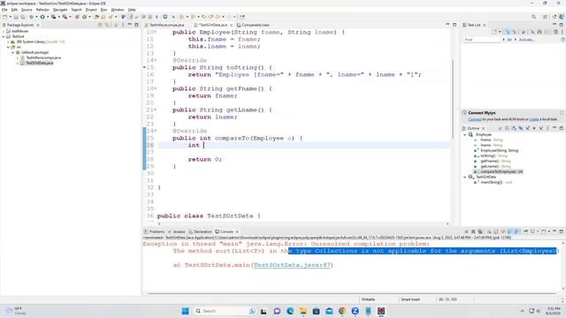Click the Open Perspective icon
The width and height of the screenshot is (566, 318).
(x=546, y=17)
